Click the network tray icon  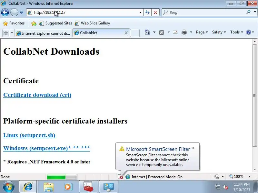[217, 187]
